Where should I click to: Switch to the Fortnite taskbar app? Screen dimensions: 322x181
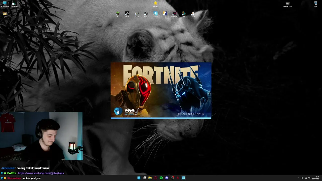point(183,178)
